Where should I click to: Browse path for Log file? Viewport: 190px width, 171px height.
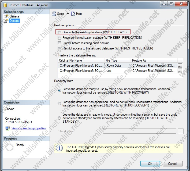coord(180,71)
